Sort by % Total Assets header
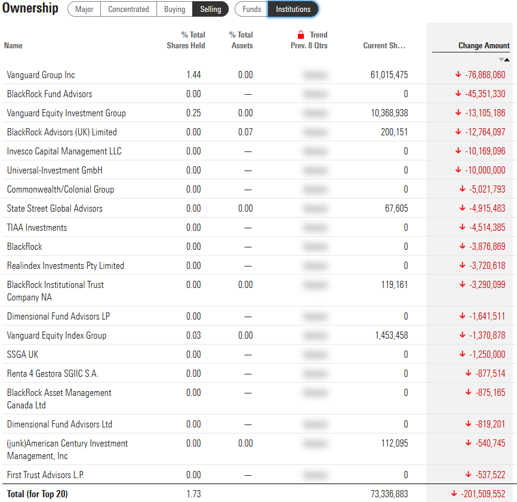The width and height of the screenshot is (517, 502). (241, 40)
